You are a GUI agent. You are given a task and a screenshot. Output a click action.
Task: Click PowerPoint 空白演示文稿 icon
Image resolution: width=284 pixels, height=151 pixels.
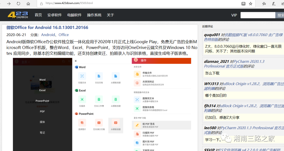pyautogui.click(x=99, y=123)
